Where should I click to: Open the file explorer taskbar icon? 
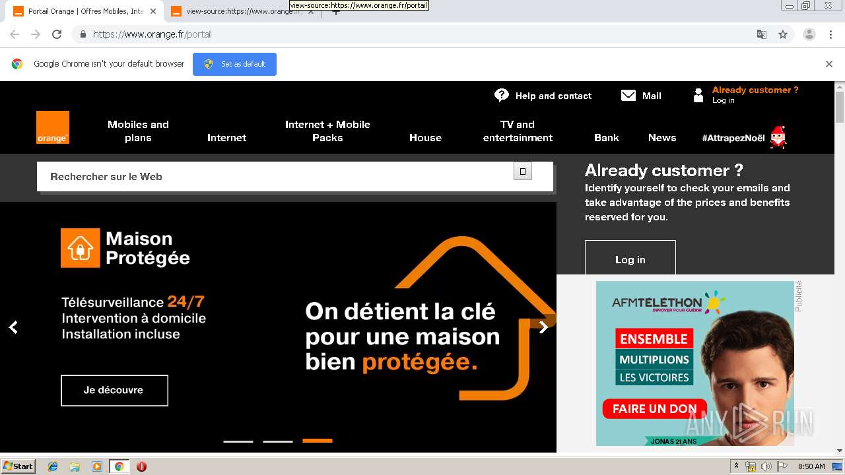tap(75, 466)
